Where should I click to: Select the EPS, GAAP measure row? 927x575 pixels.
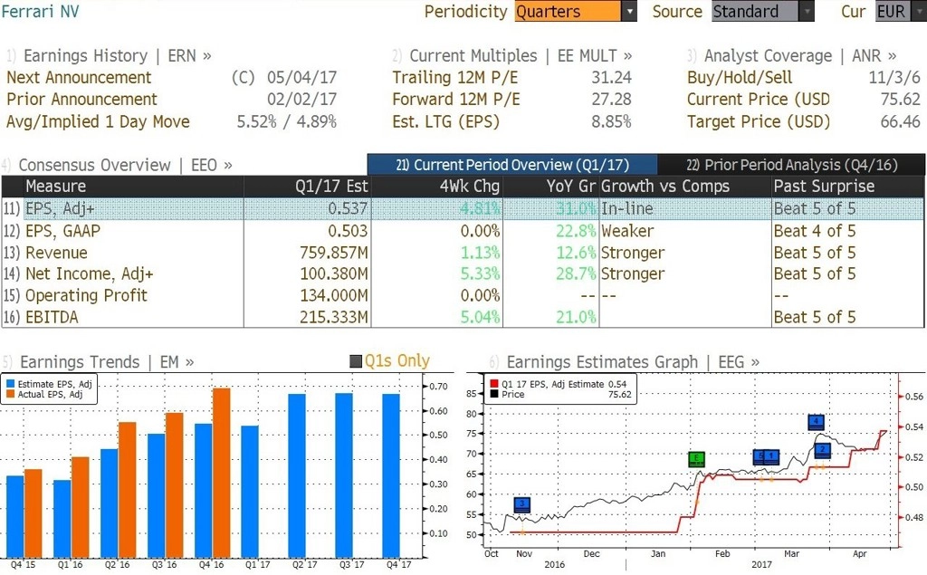click(x=463, y=231)
